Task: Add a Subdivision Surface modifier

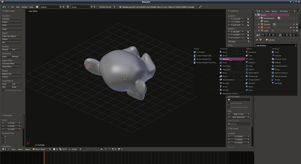Action: pyautogui.click(x=230, y=94)
